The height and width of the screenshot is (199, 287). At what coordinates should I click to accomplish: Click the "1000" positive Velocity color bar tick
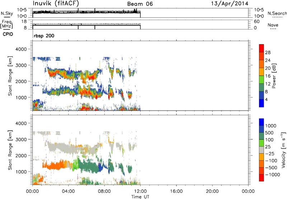tap(270, 126)
